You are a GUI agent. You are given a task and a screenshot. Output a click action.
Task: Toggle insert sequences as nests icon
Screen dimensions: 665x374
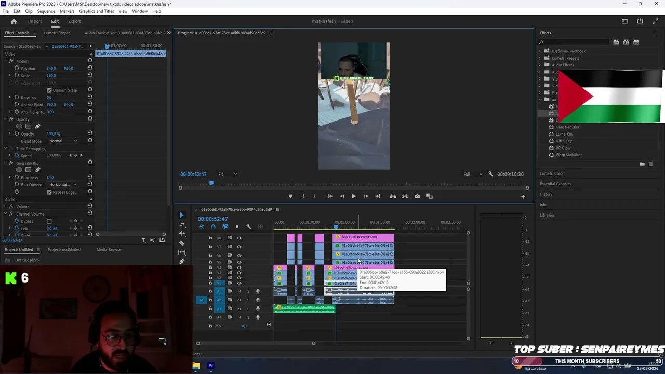point(202,226)
